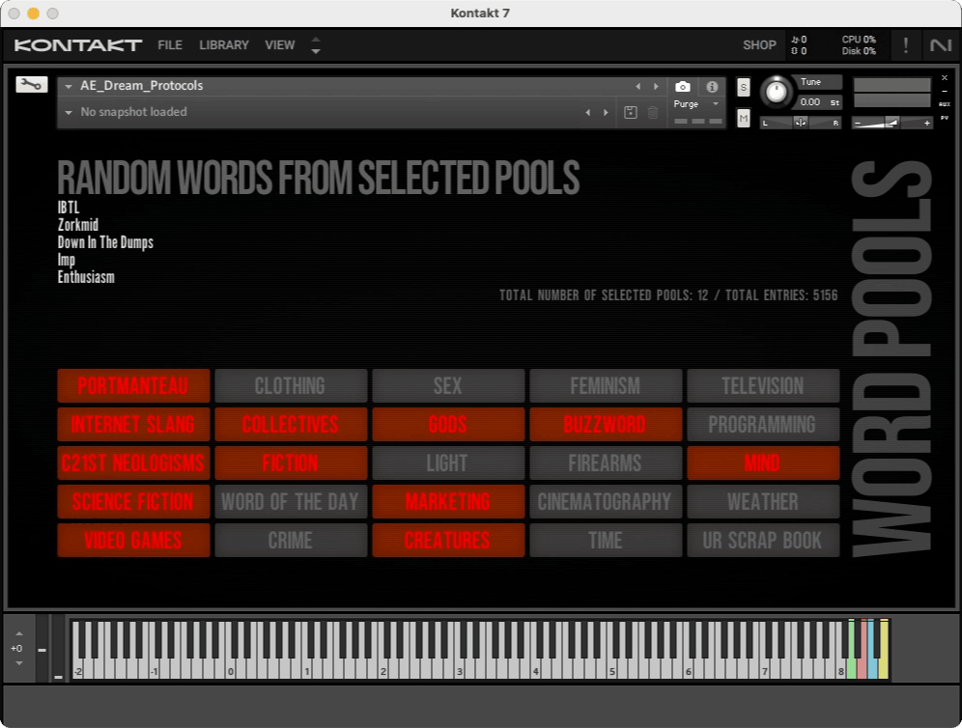Viewport: 962px width, 728px height.
Task: Open the SHOP link
Action: click(759, 44)
